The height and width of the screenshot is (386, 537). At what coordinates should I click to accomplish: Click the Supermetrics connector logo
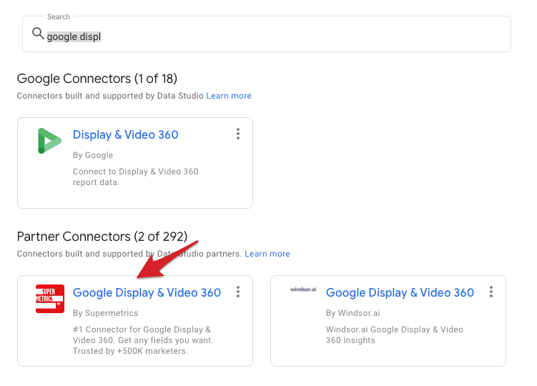pos(50,299)
